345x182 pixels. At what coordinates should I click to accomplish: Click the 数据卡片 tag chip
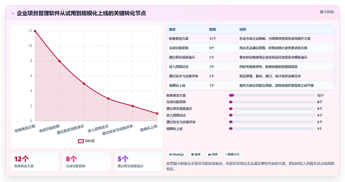click(232, 154)
